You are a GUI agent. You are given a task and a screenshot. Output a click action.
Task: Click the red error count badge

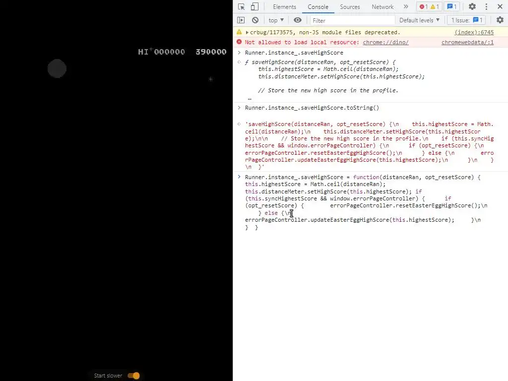coord(424,6)
